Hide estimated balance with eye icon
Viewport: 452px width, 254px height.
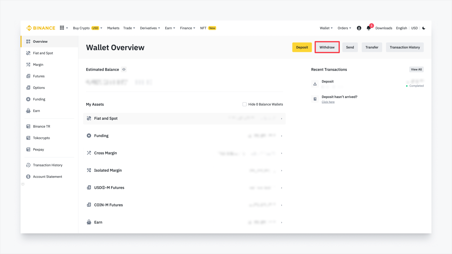124,69
